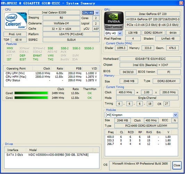Click the Interface column header in Drives

(x=15, y=150)
